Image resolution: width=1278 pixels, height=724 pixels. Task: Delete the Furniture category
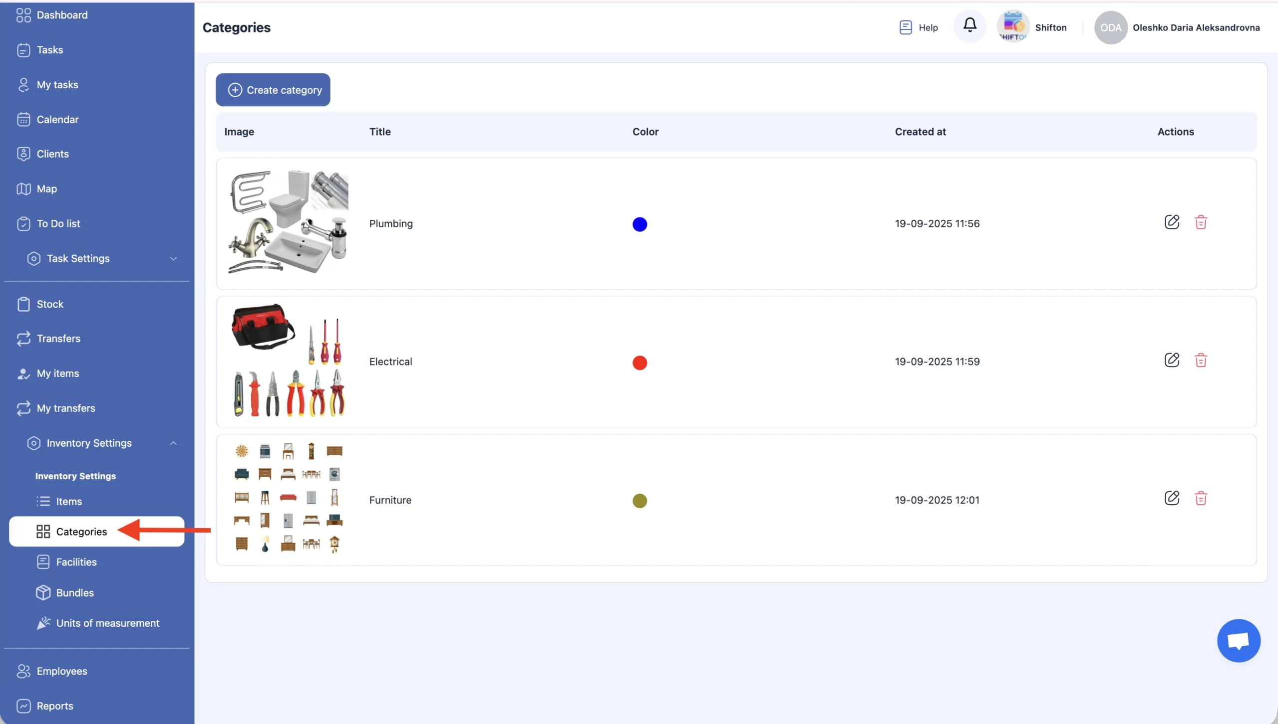[1201, 499]
